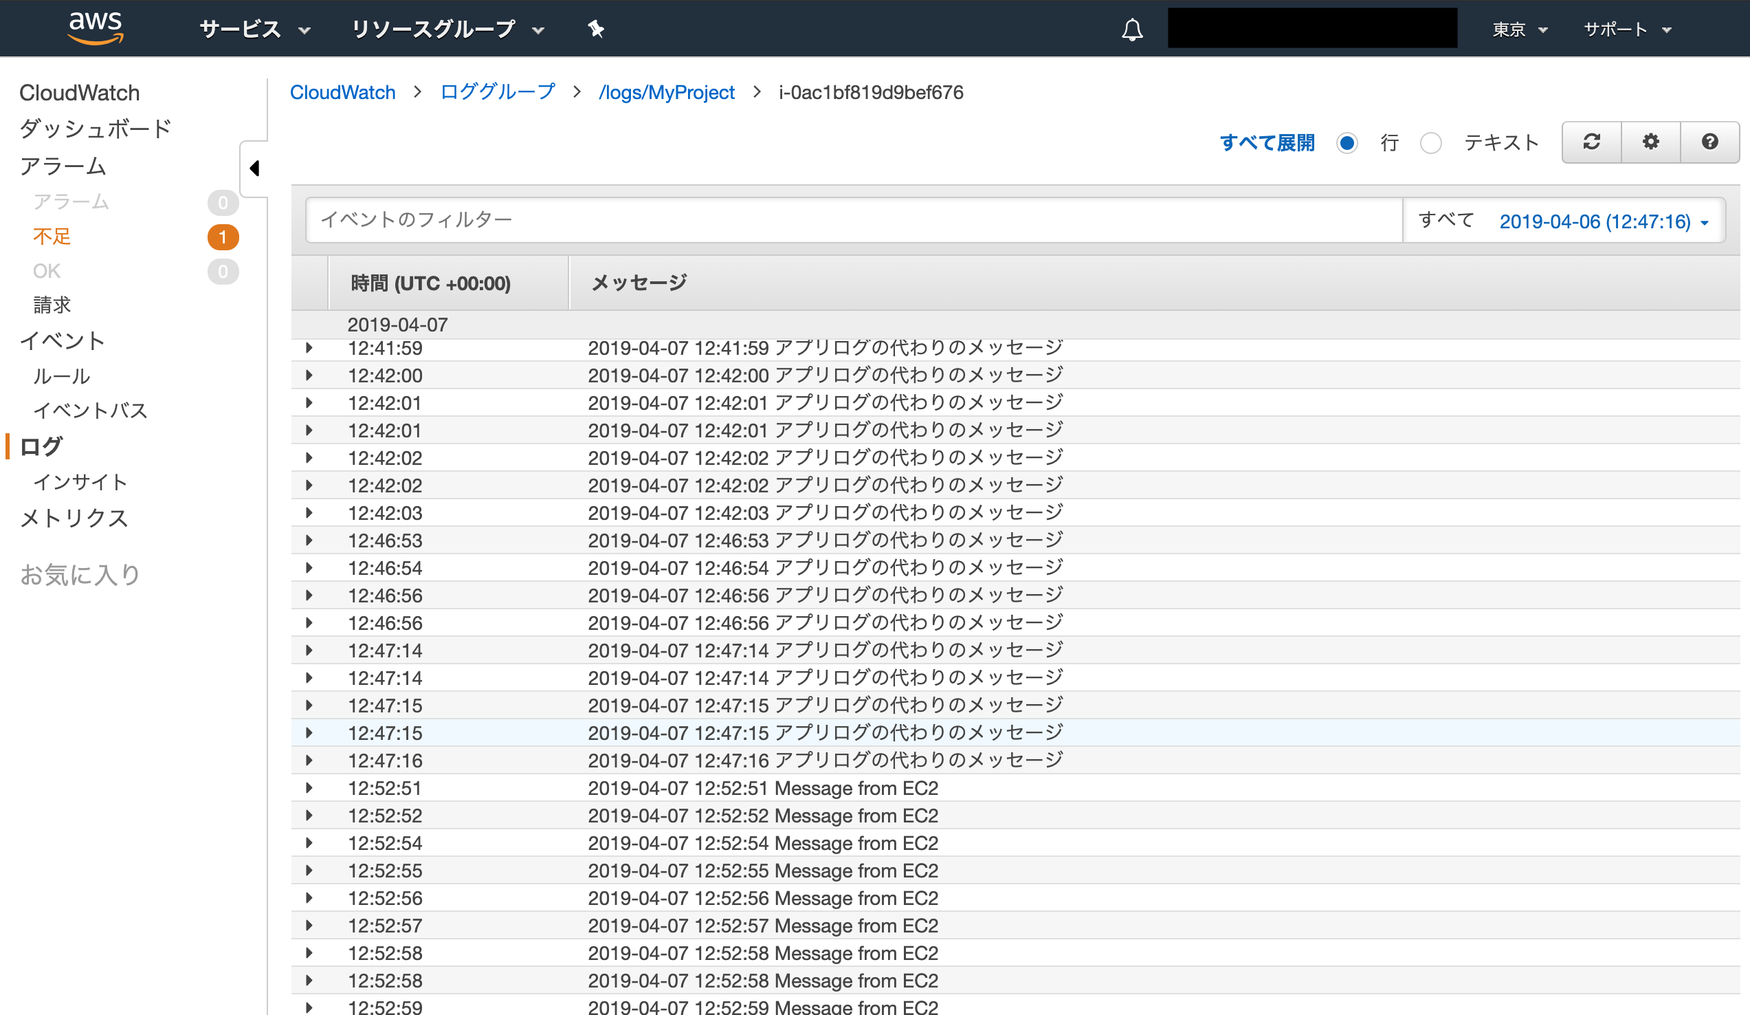1750x1015 pixels.
Task: Open the help question mark
Action: pos(1709,142)
